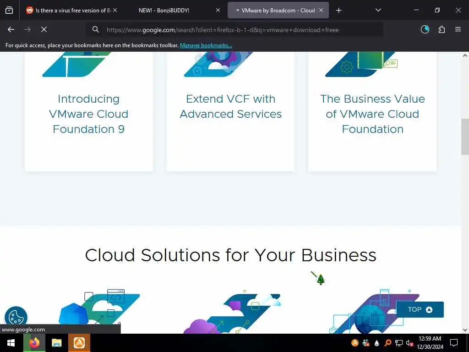Viewport: 469px width, 352px height.
Task: Open the clock showing 12:59 AM
Action: click(430, 343)
